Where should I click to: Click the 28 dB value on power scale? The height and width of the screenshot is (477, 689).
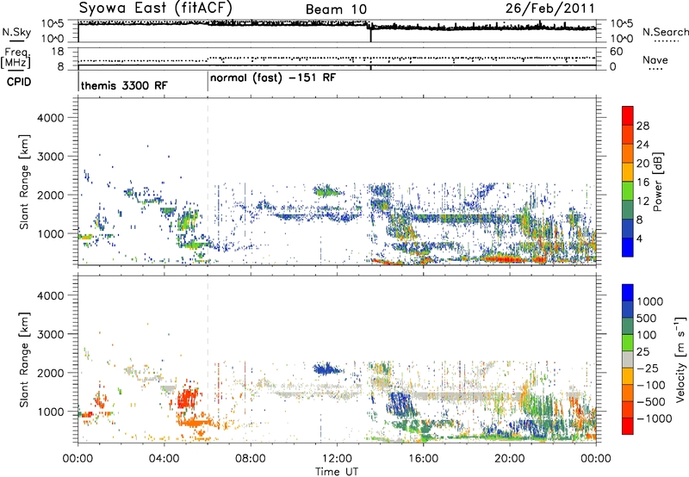(x=642, y=126)
